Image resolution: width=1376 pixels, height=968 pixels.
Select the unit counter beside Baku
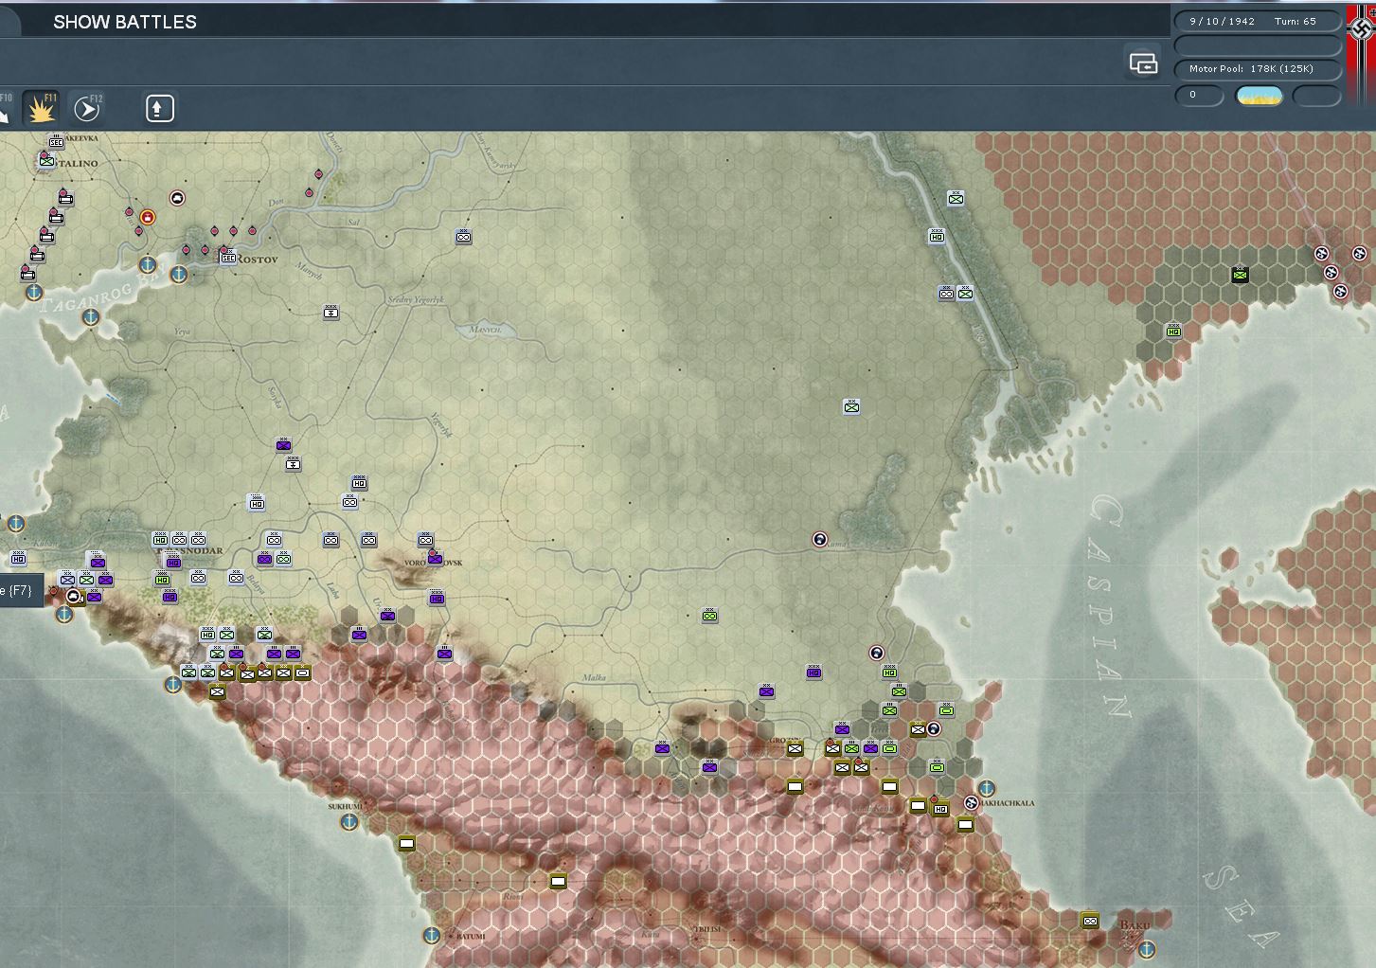click(x=1090, y=921)
